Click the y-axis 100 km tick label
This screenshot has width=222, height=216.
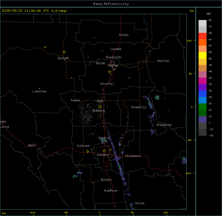[189, 41]
